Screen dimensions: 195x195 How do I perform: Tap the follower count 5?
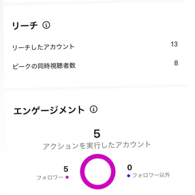[x=66, y=169]
